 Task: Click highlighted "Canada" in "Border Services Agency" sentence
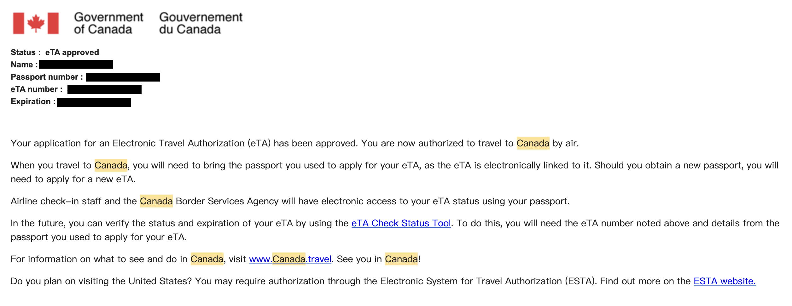(156, 201)
